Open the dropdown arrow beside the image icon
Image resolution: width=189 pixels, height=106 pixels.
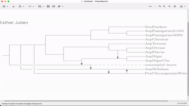click(x=7, y=7)
